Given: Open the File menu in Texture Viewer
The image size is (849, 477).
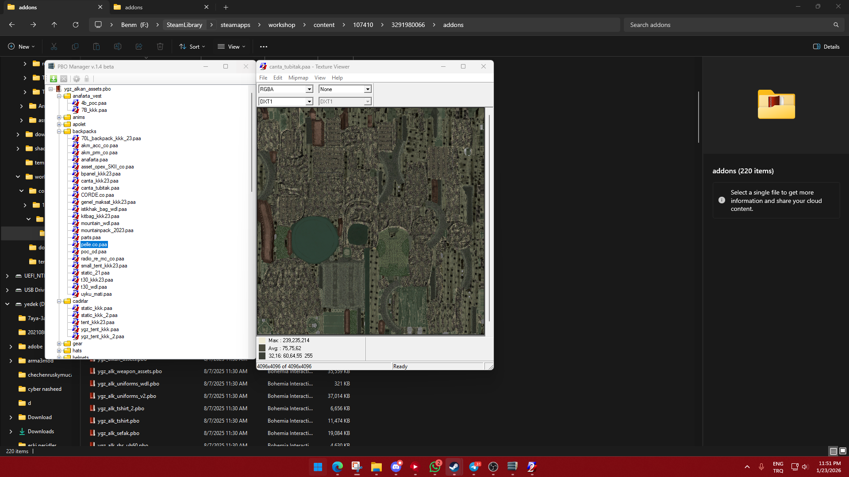Looking at the screenshot, I should pos(263,78).
